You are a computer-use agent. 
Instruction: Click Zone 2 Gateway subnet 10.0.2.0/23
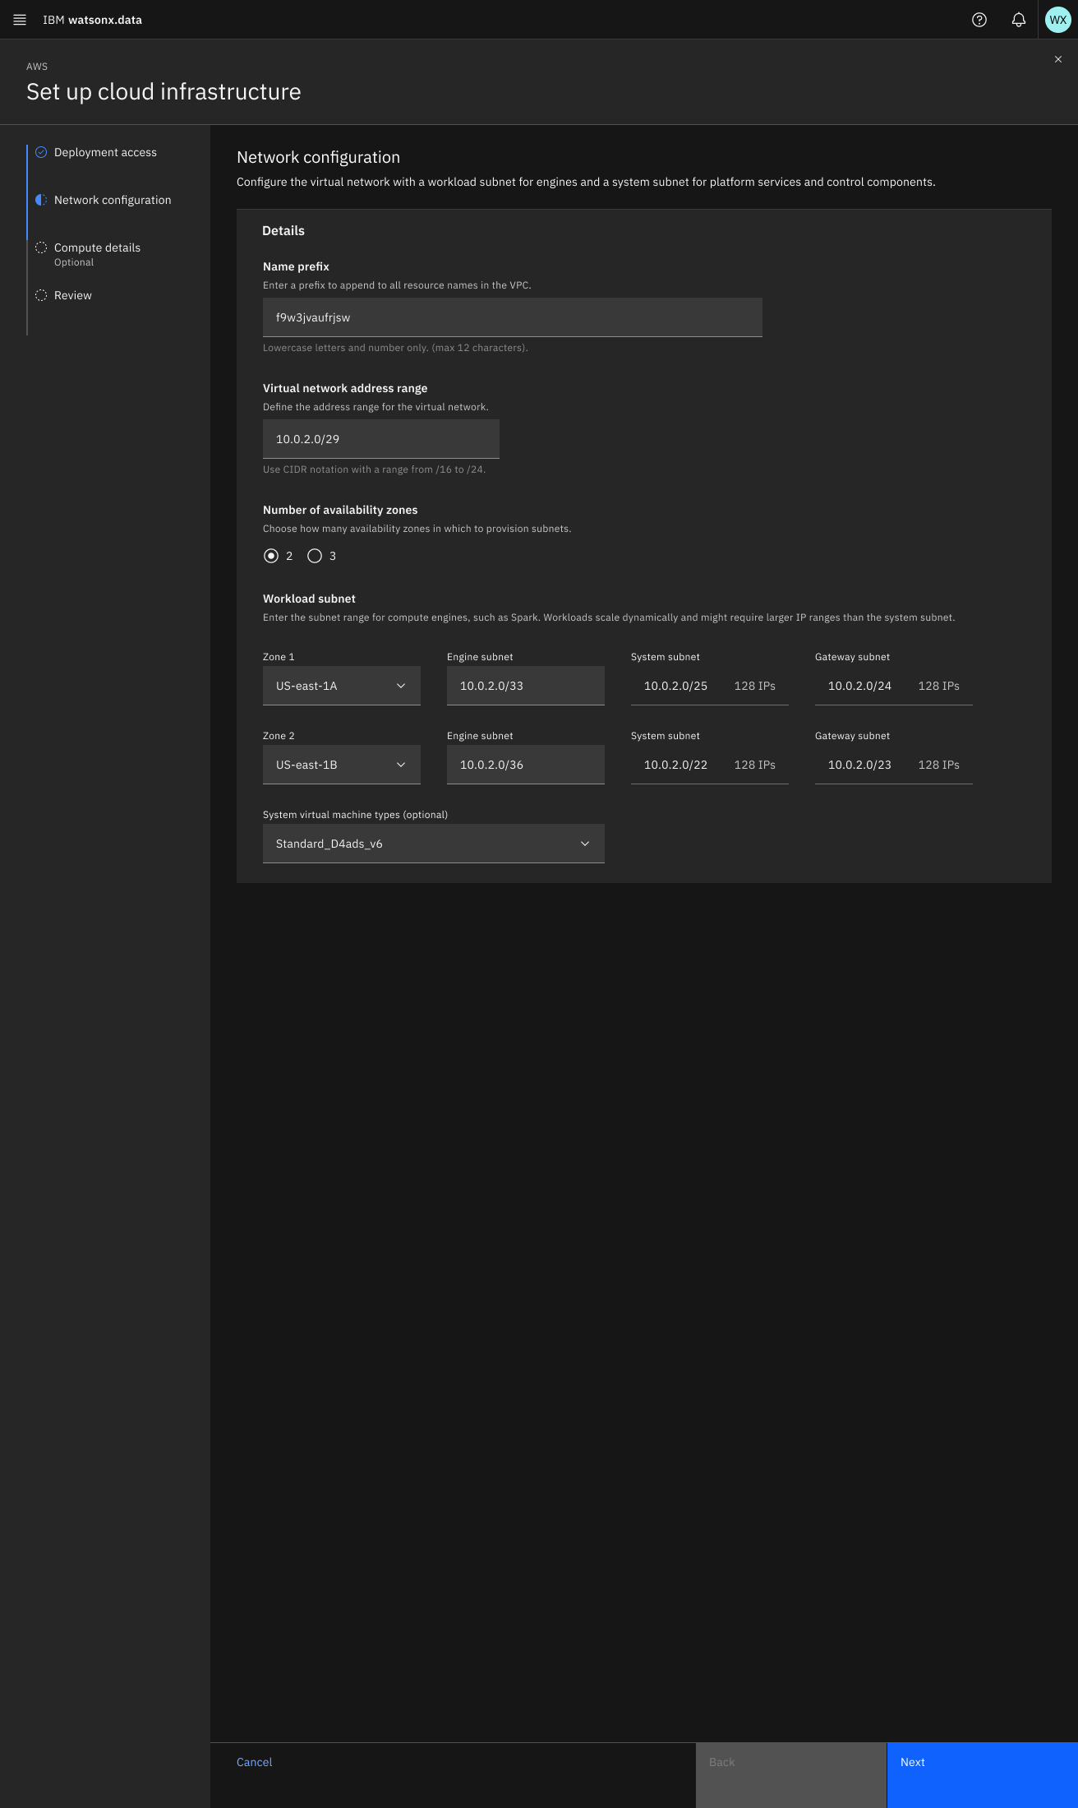pyautogui.click(x=894, y=765)
